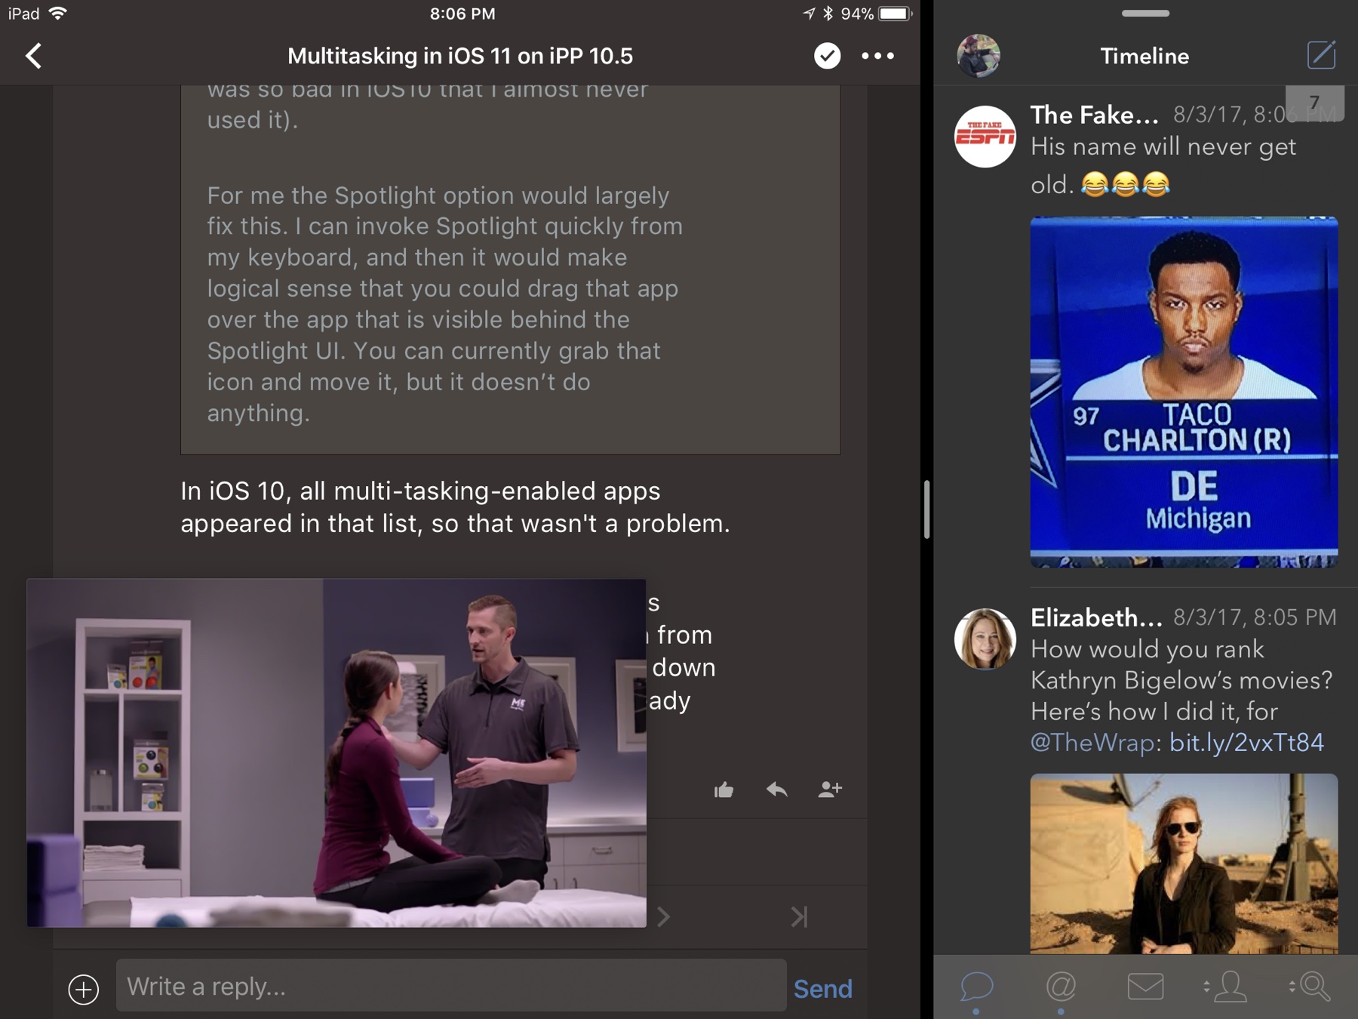This screenshot has height=1019, width=1358.
Task: Open the bit.ly/2vxTt84 link
Action: tap(1246, 743)
